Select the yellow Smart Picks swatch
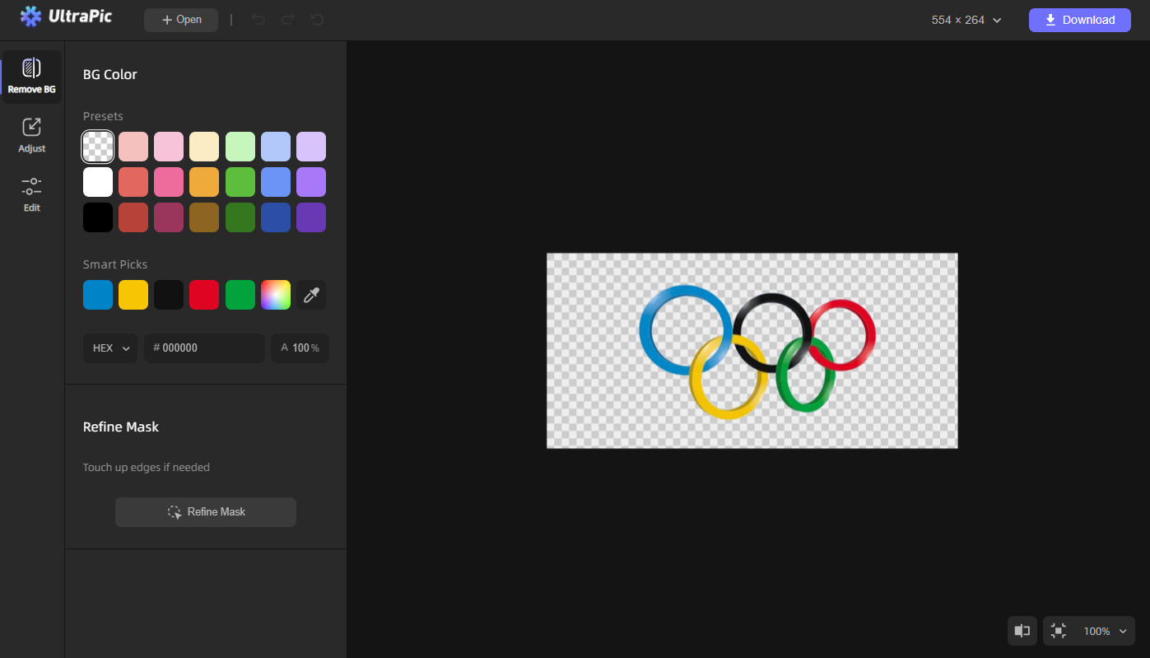This screenshot has height=658, width=1150. coord(133,294)
